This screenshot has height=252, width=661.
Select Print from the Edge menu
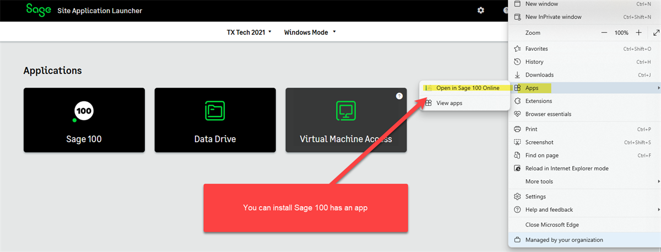point(584,129)
